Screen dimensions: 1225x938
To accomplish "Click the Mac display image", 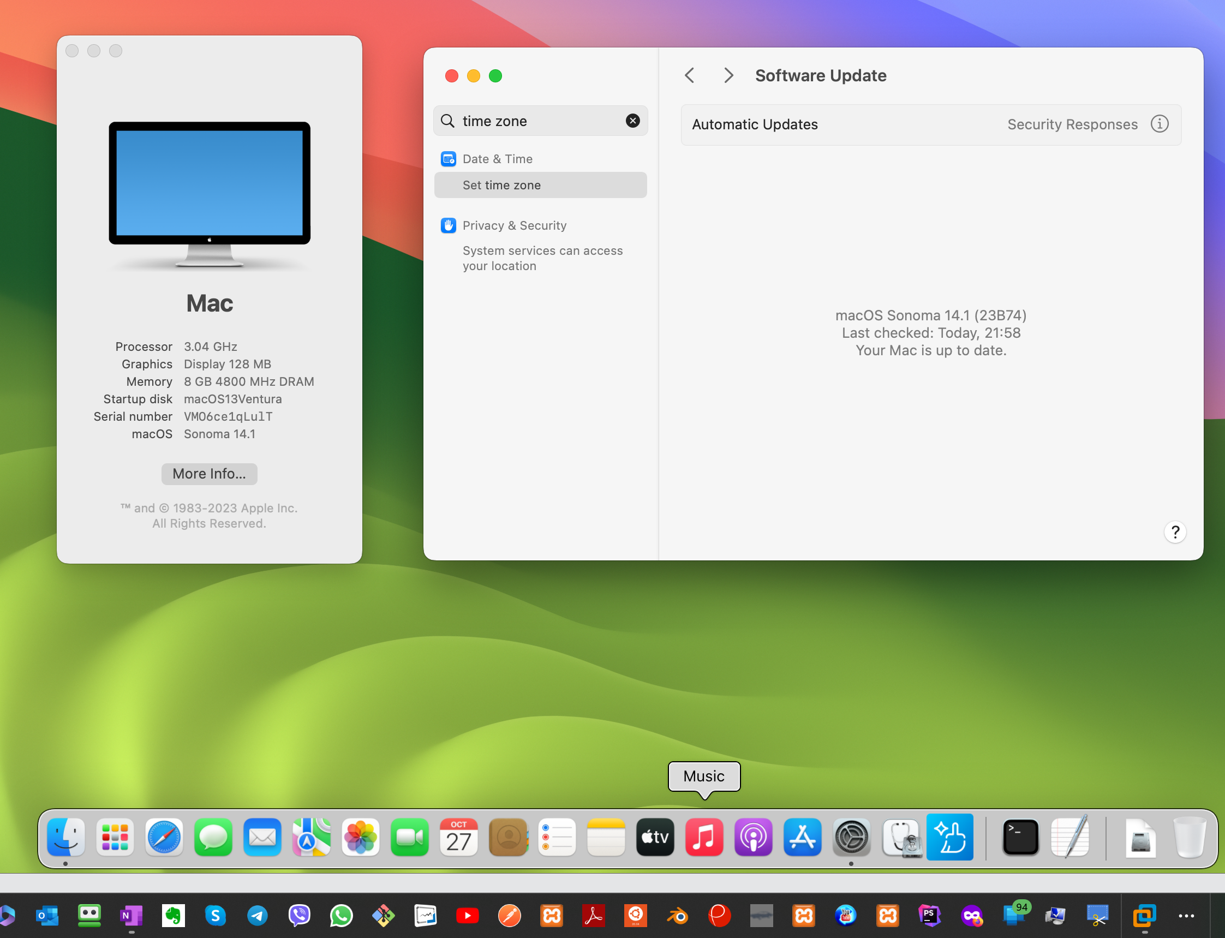I will click(210, 195).
